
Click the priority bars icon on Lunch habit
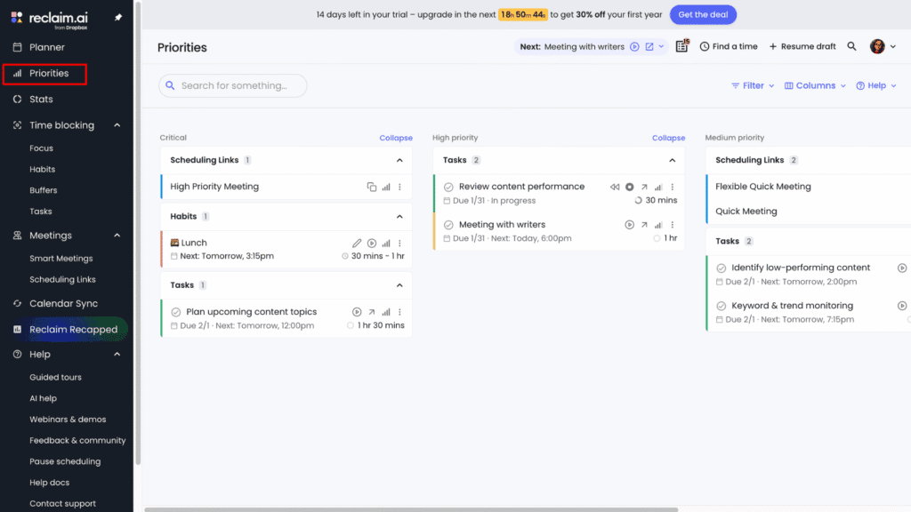(x=386, y=242)
